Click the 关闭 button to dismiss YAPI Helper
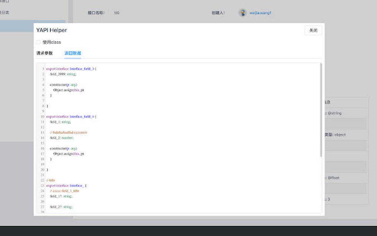The height and width of the screenshot is (236, 377). click(x=313, y=30)
